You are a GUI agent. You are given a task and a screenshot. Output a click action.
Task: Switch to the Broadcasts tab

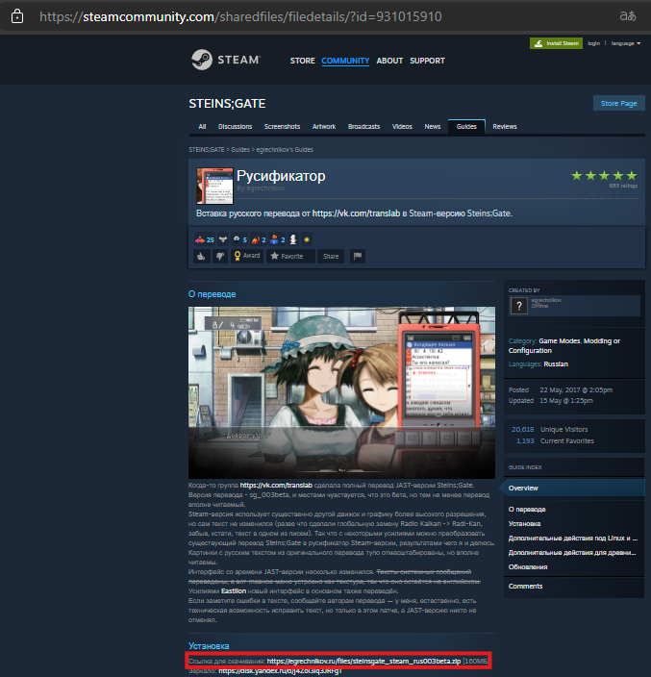pyautogui.click(x=363, y=127)
